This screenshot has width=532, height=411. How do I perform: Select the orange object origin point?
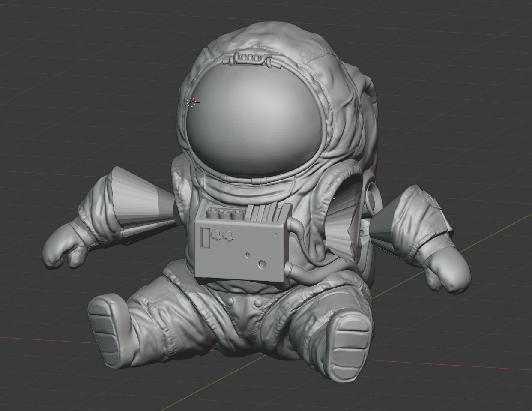(x=334, y=198)
